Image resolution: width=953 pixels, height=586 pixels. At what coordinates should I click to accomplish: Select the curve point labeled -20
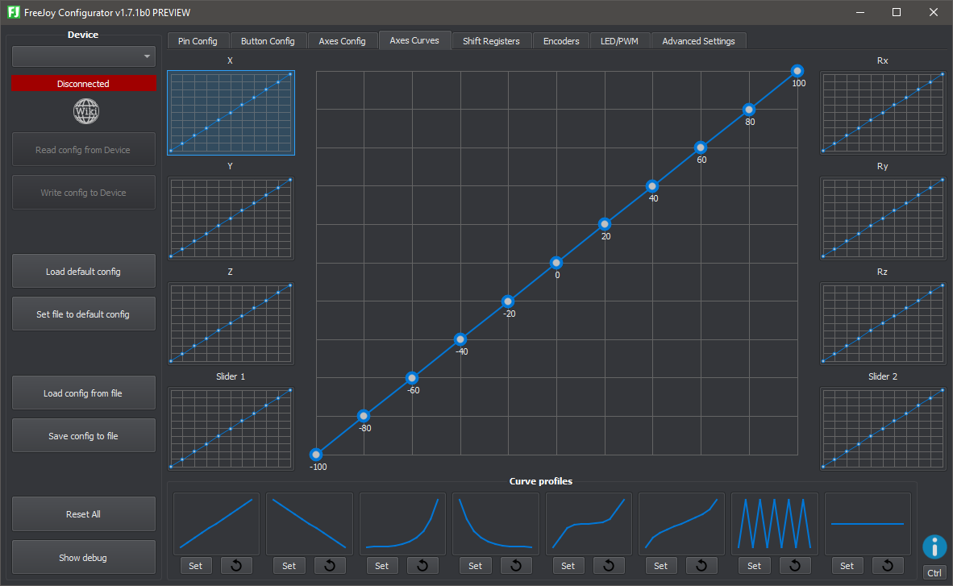(x=508, y=301)
